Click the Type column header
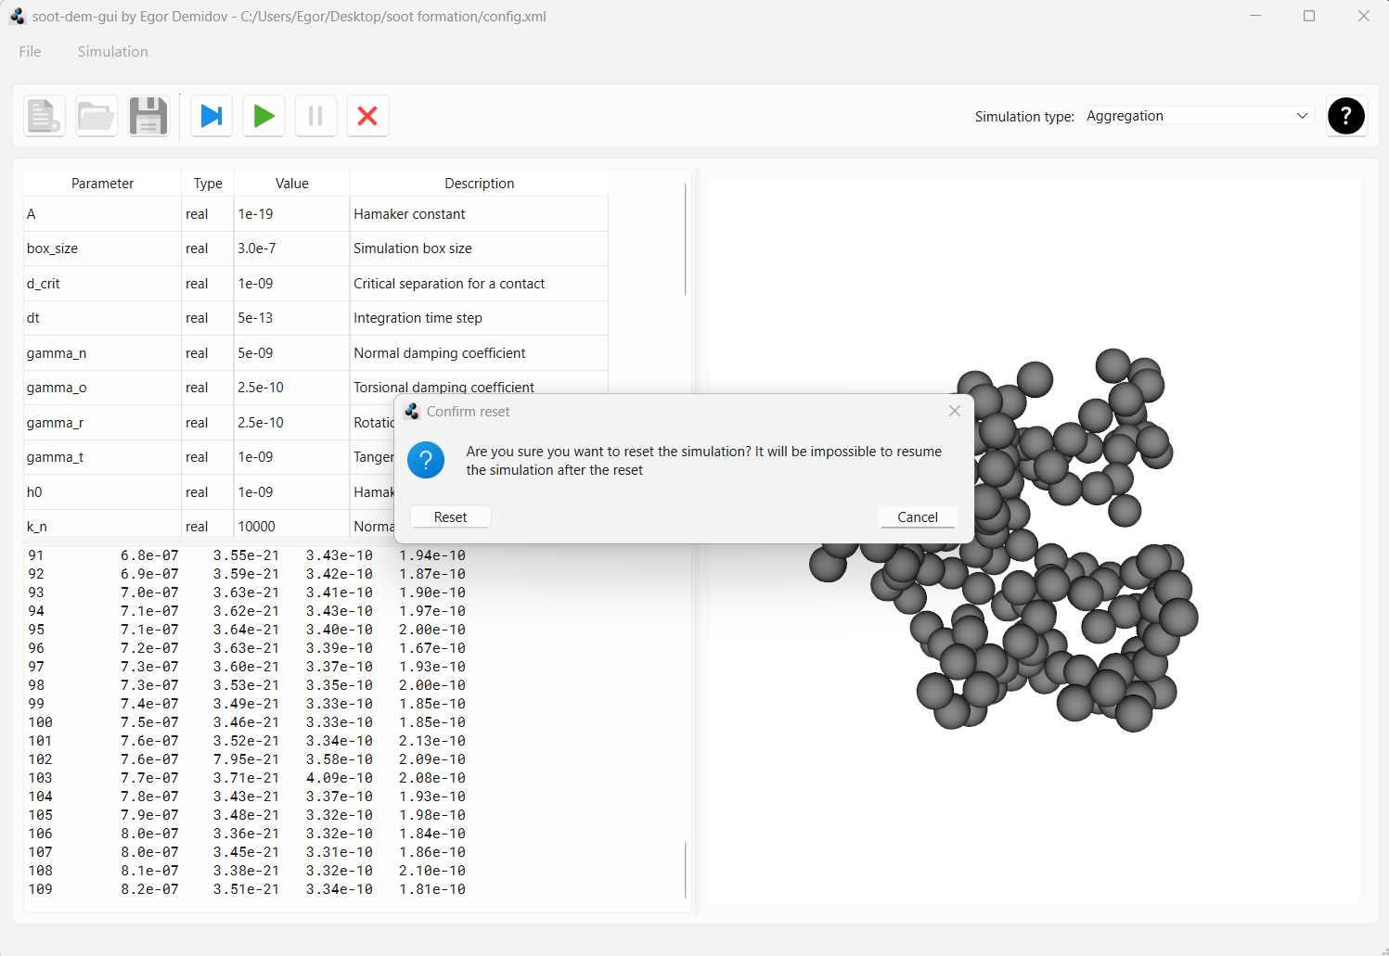The height and width of the screenshot is (956, 1389). click(208, 184)
